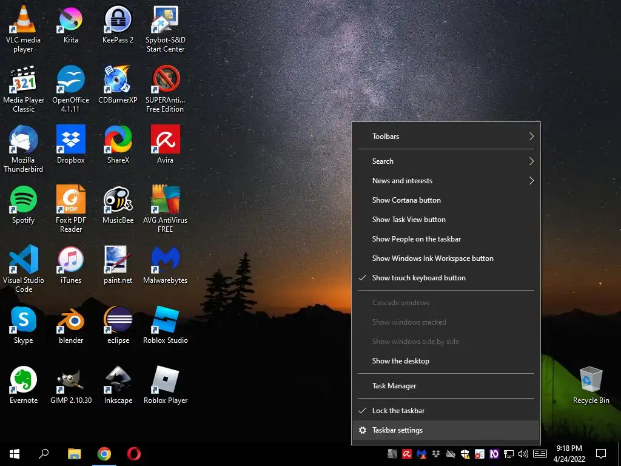
Task: Enable Show Task View button option
Action: pos(446,220)
